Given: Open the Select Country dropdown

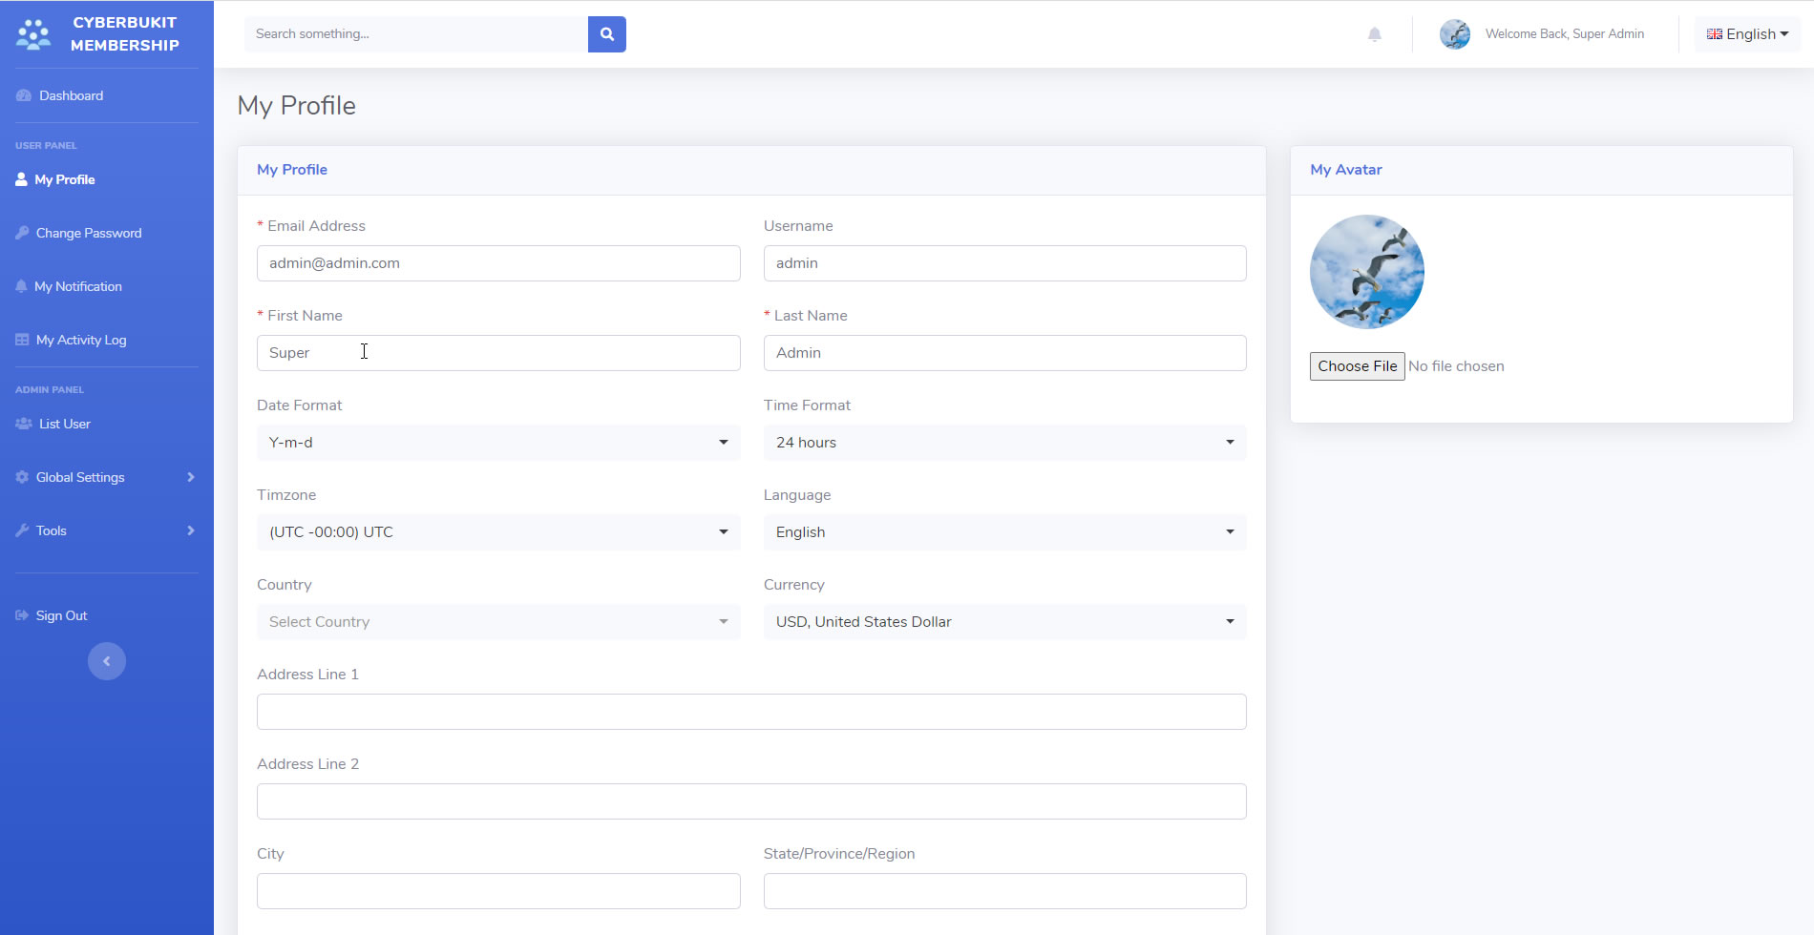Looking at the screenshot, I should (x=497, y=622).
